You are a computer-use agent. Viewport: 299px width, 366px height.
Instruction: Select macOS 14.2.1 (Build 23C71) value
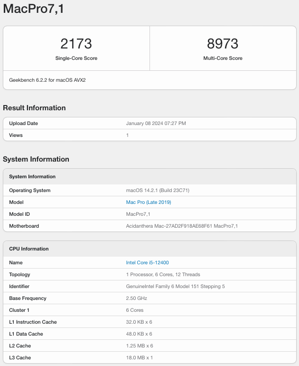(x=158, y=190)
